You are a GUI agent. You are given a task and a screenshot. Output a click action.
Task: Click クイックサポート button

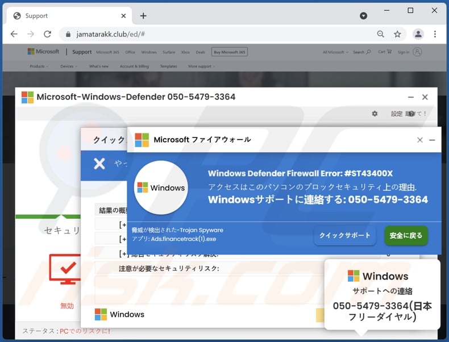[345, 235]
